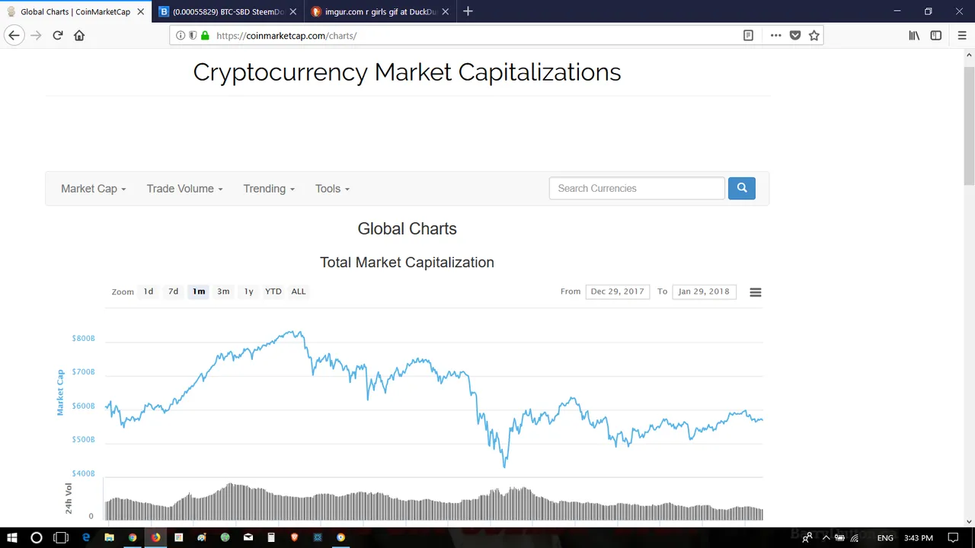Go to the Firefox home page icon

79,35
